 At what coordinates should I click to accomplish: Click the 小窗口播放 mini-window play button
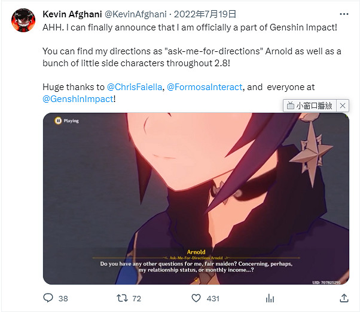coord(310,106)
